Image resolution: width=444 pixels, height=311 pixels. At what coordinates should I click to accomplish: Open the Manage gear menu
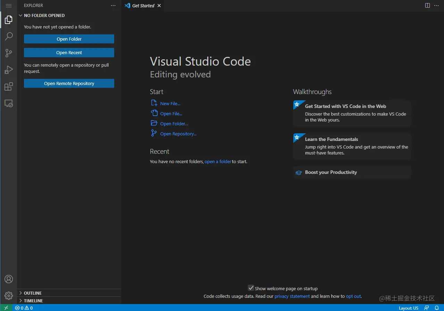coord(9,296)
